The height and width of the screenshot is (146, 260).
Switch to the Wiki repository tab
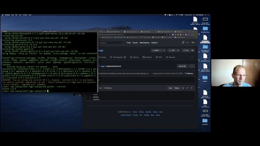(159, 57)
